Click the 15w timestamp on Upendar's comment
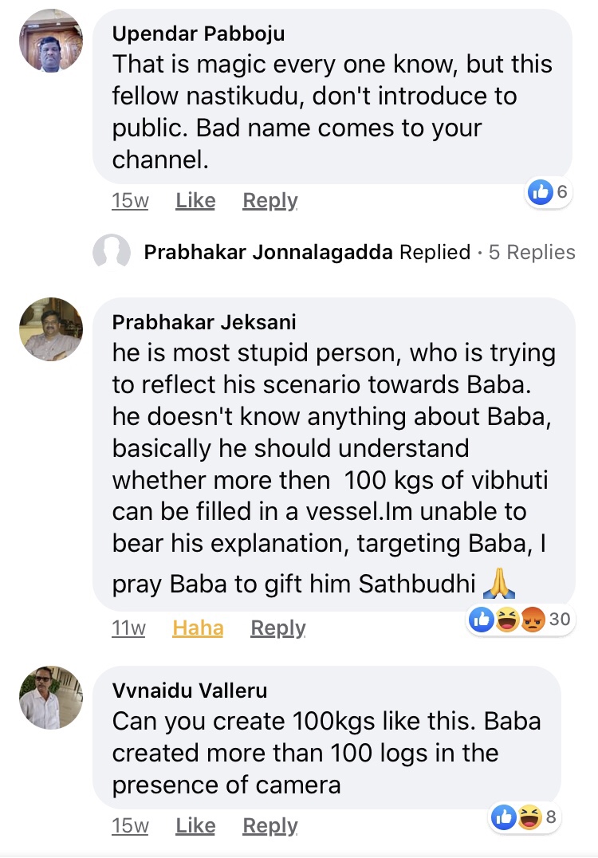 (x=130, y=201)
